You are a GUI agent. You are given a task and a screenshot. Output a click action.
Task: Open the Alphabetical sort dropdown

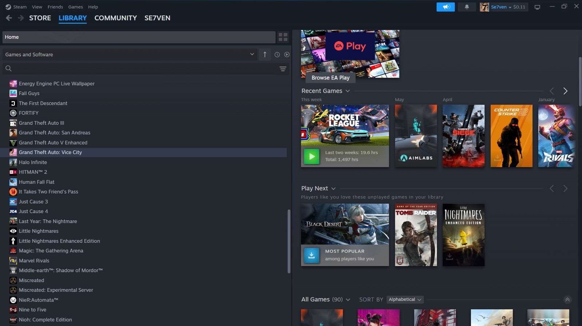point(405,299)
